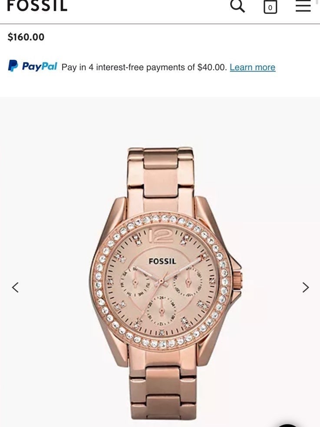The image size is (320, 427).
Task: Tap the FOSSIL logo on the watch face
Action: (x=162, y=261)
